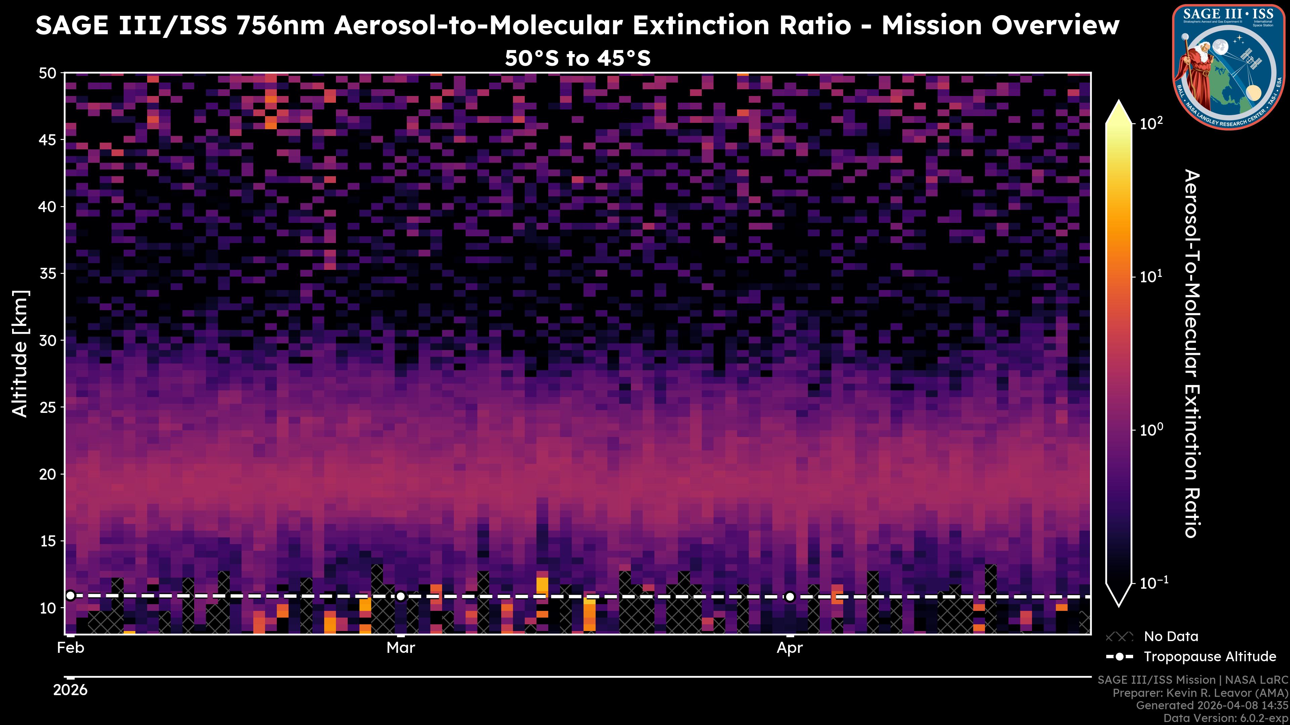Click the Apr x-axis tick label
The width and height of the screenshot is (1290, 725).
click(790, 648)
